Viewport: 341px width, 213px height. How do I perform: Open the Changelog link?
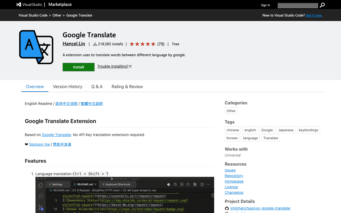(234, 192)
